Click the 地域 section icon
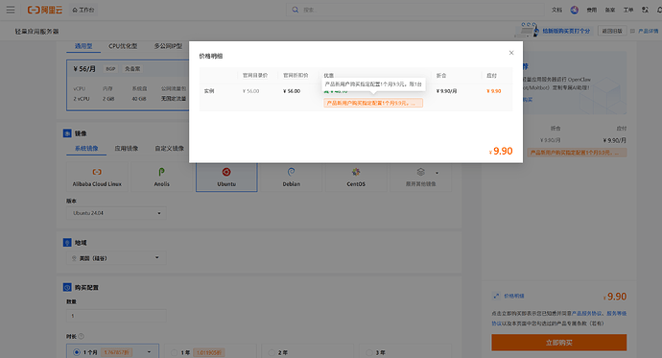662x358 pixels. pos(67,242)
